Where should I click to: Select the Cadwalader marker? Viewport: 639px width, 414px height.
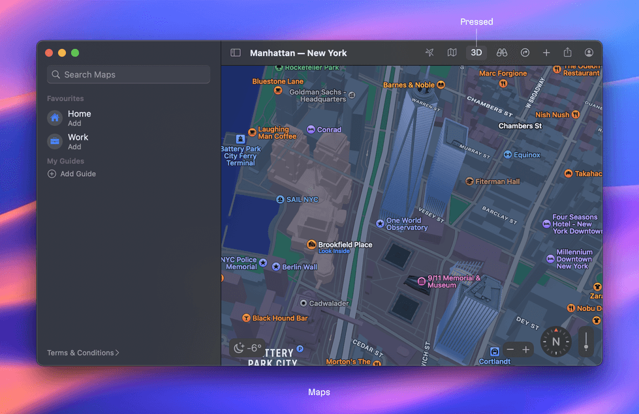(x=304, y=303)
